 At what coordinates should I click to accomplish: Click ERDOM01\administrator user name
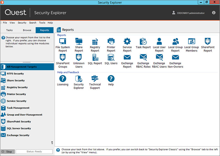point(191,13)
